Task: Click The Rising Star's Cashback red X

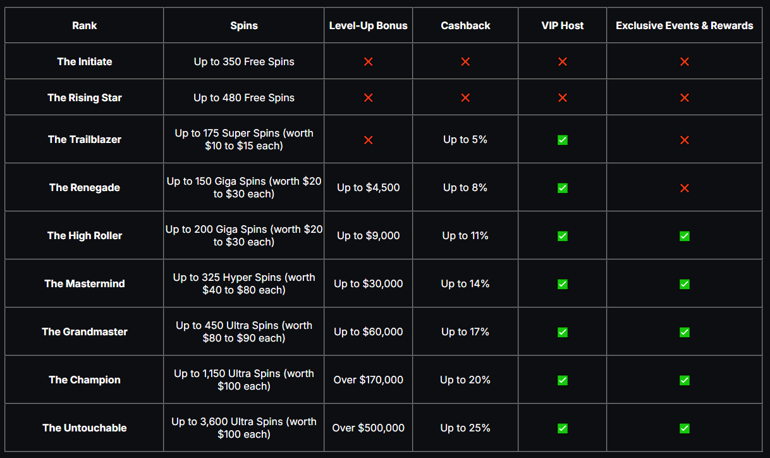Action: (x=465, y=97)
